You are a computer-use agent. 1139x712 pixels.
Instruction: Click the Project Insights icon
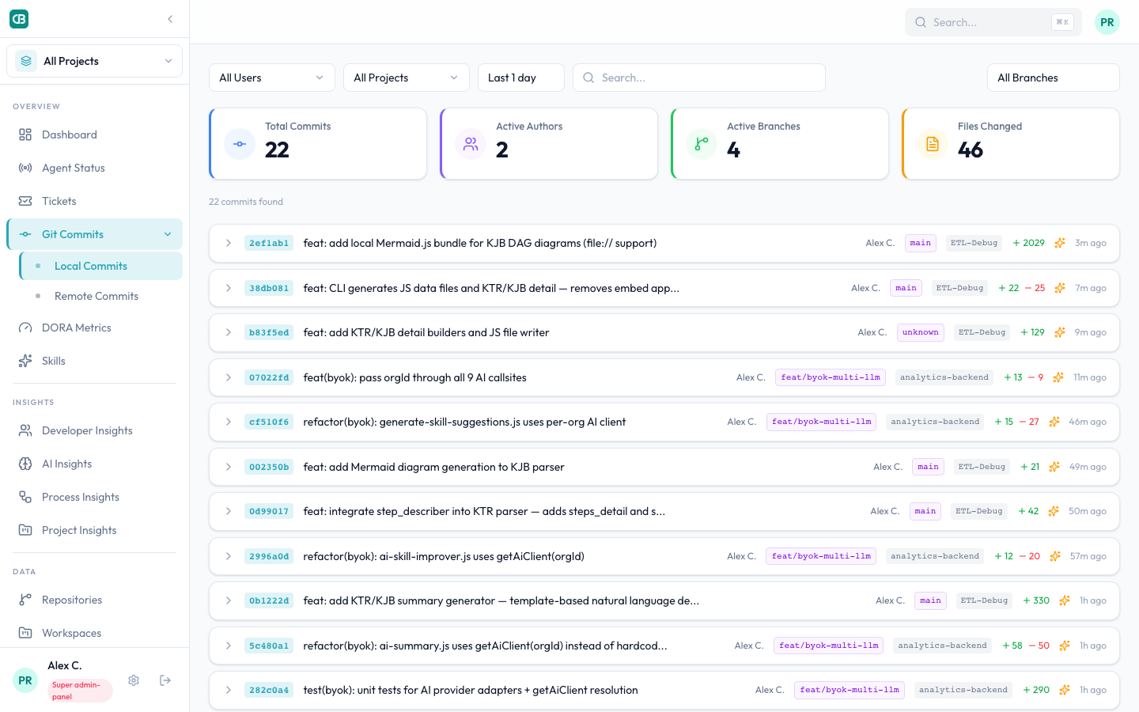tap(25, 530)
